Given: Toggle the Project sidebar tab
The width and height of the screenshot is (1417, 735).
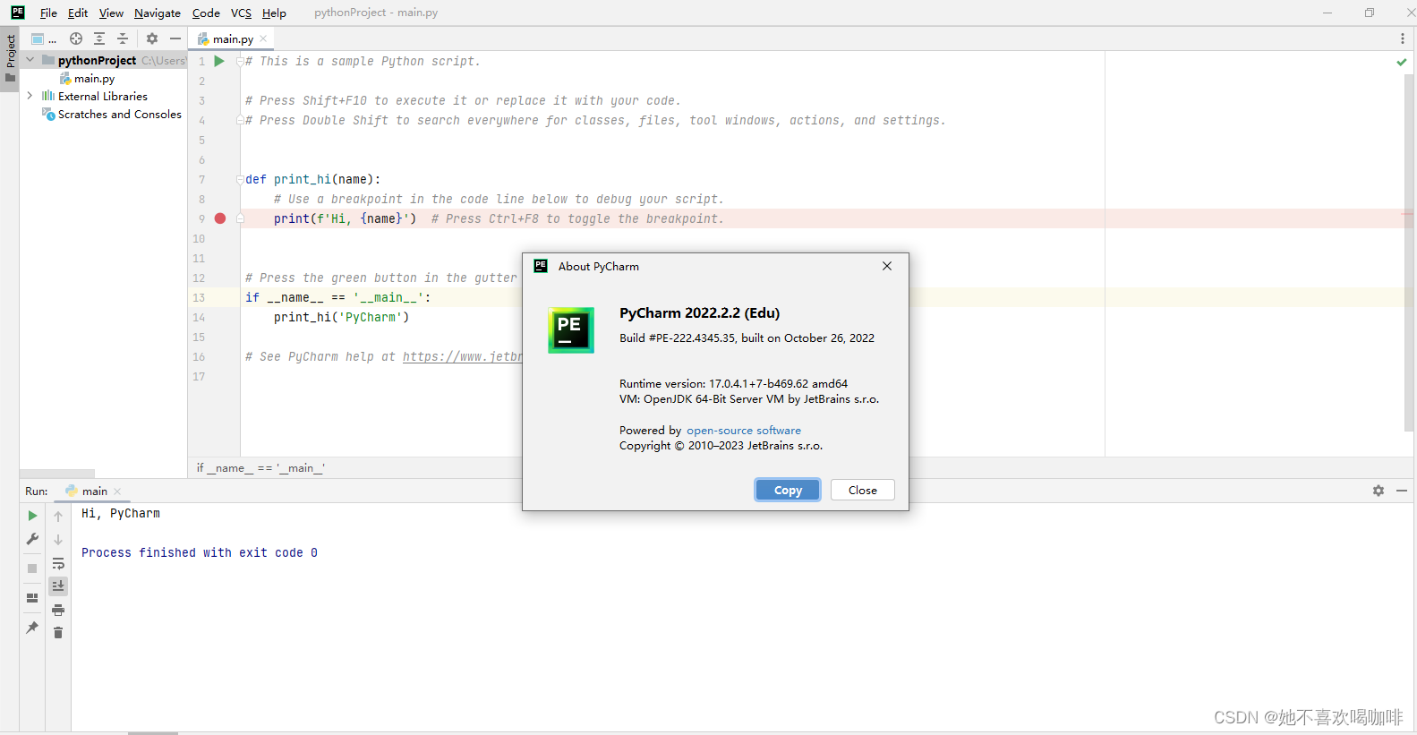Looking at the screenshot, I should click(x=10, y=58).
